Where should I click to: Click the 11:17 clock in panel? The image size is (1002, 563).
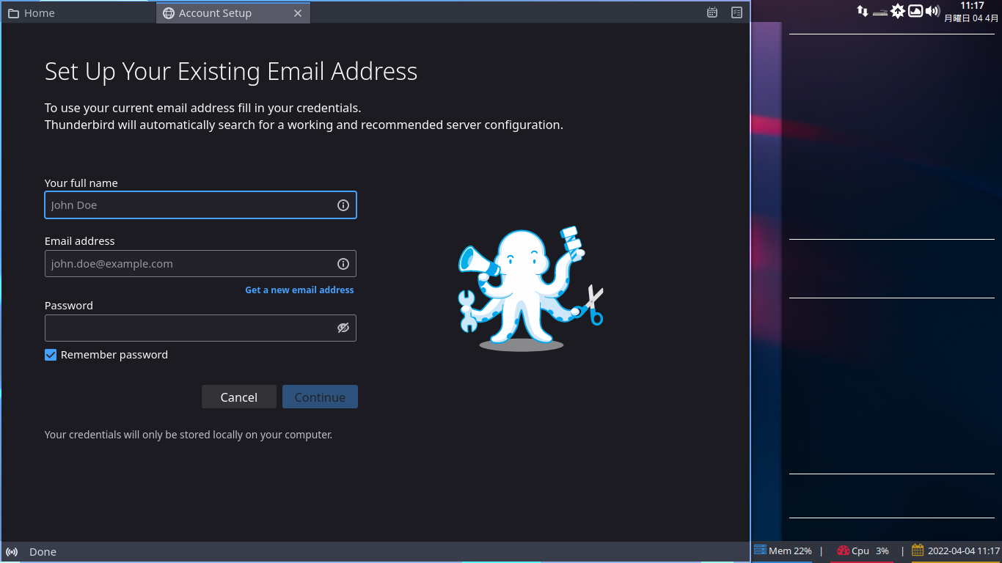coord(972,6)
